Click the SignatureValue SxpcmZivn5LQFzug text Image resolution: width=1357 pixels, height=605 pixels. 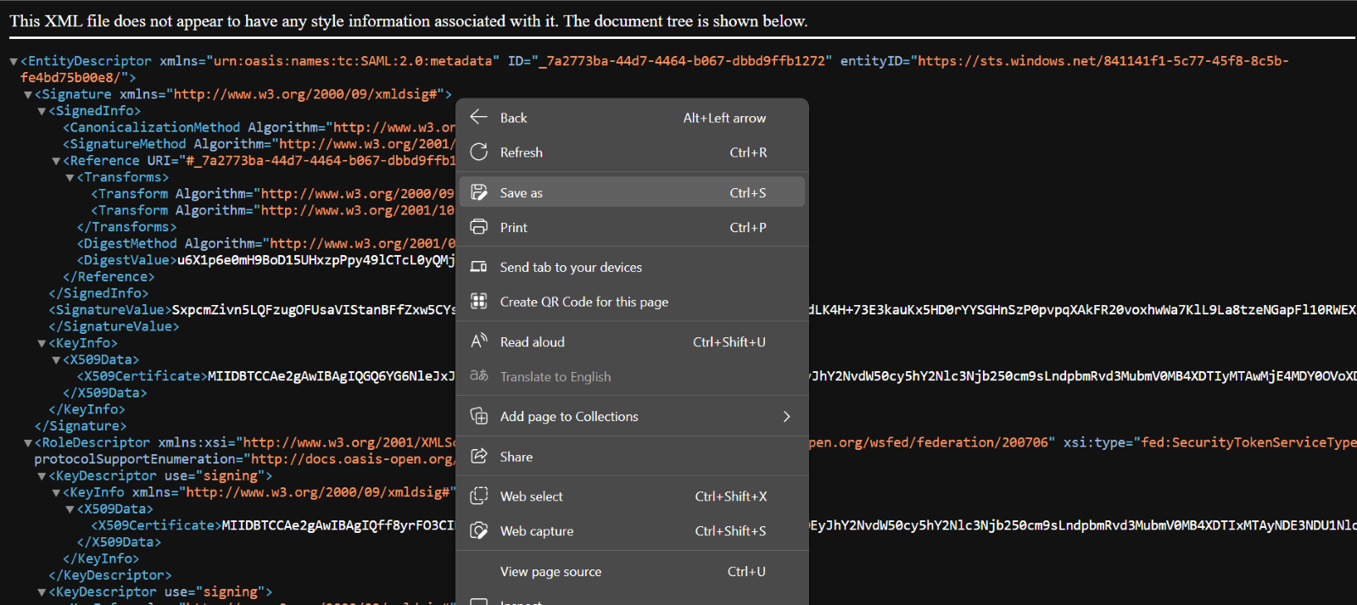click(x=313, y=310)
